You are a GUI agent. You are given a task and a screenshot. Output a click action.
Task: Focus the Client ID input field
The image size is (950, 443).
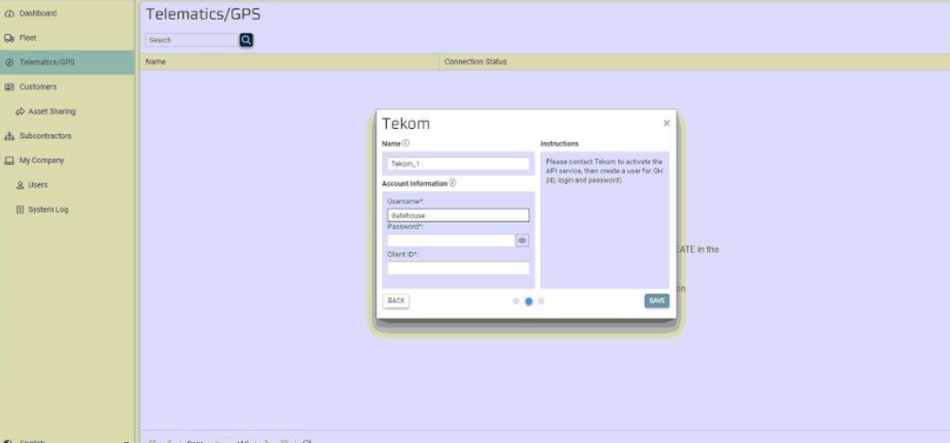coord(458,268)
